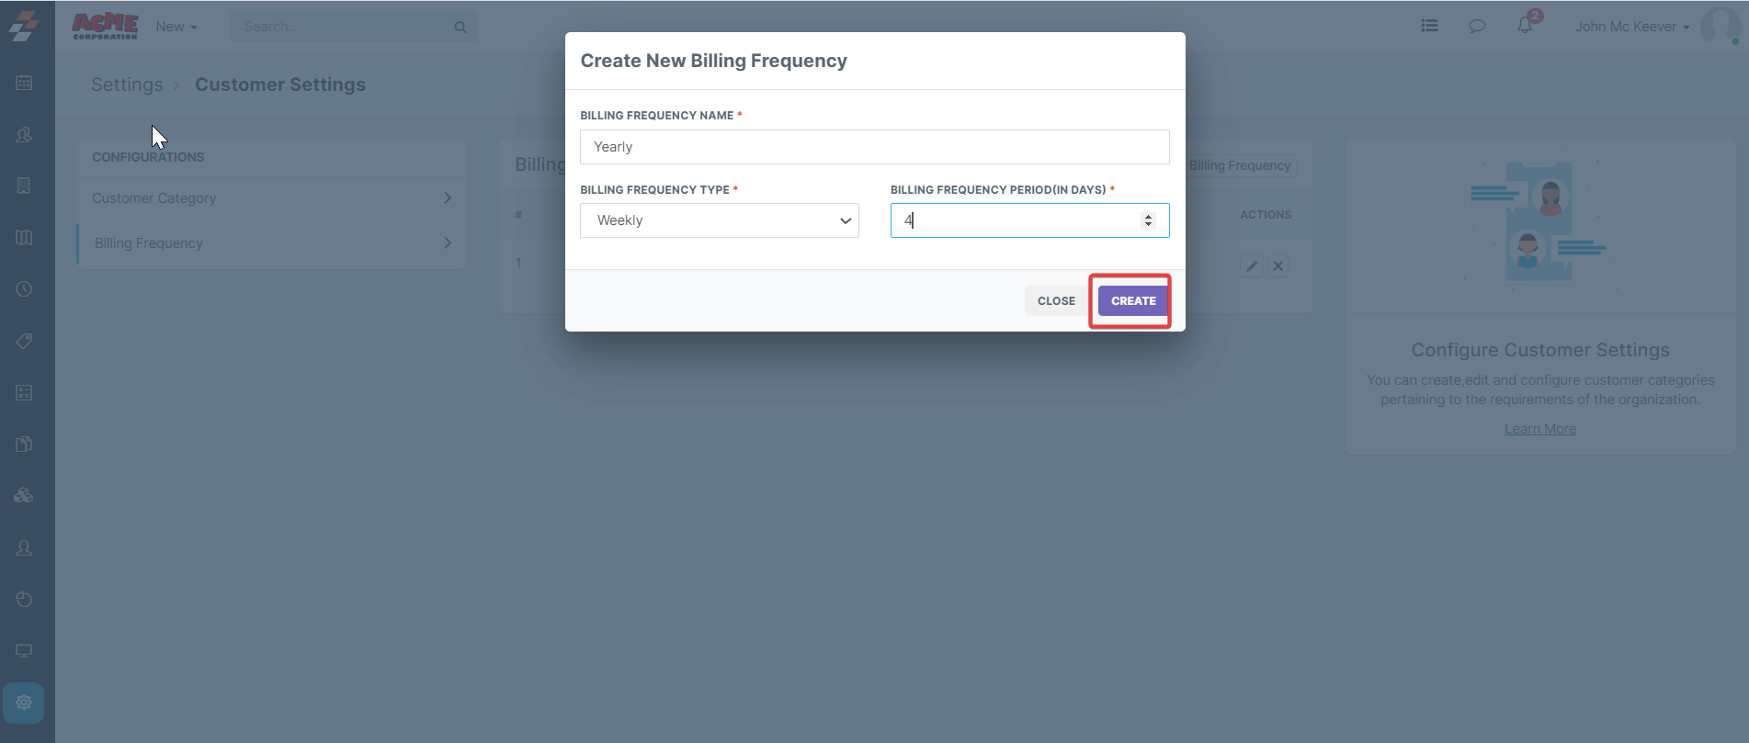Click the delete X icon in Actions
This screenshot has width=1749, height=743.
1278,266
